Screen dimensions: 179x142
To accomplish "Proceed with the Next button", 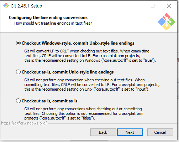I will pyautogui.click(x=130, y=132).
